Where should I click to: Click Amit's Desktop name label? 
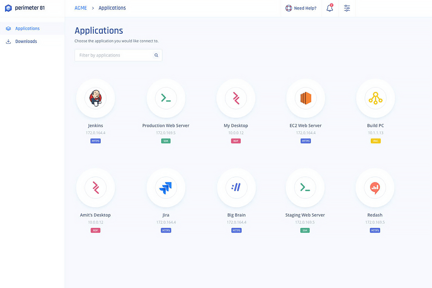pyautogui.click(x=95, y=215)
